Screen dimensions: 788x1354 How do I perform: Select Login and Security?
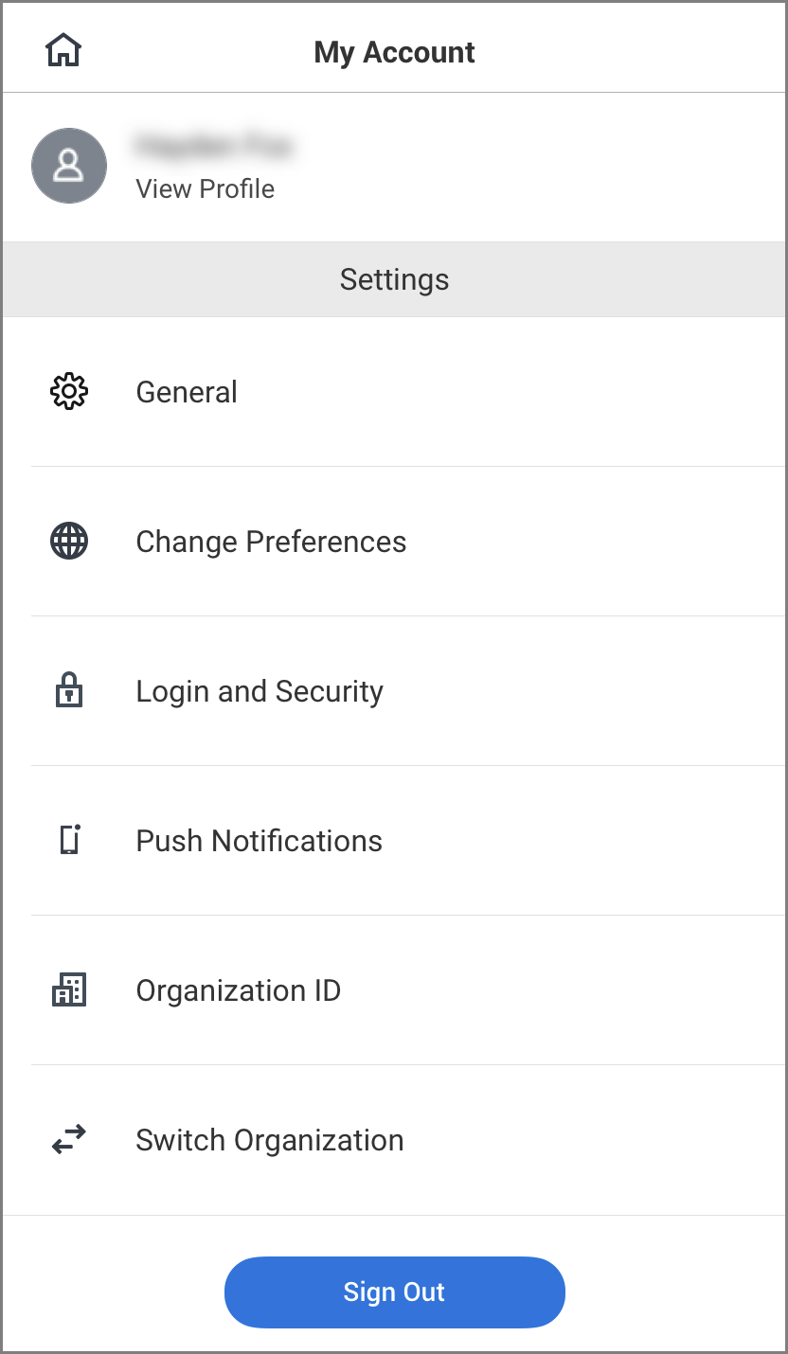(x=260, y=691)
